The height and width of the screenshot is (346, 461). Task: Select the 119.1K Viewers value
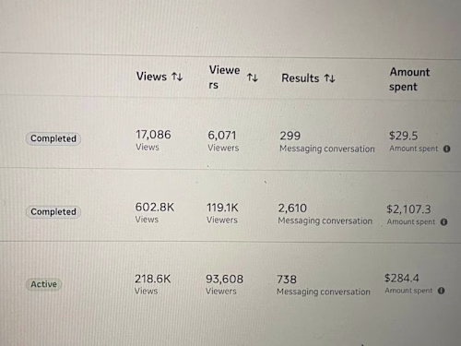point(222,213)
